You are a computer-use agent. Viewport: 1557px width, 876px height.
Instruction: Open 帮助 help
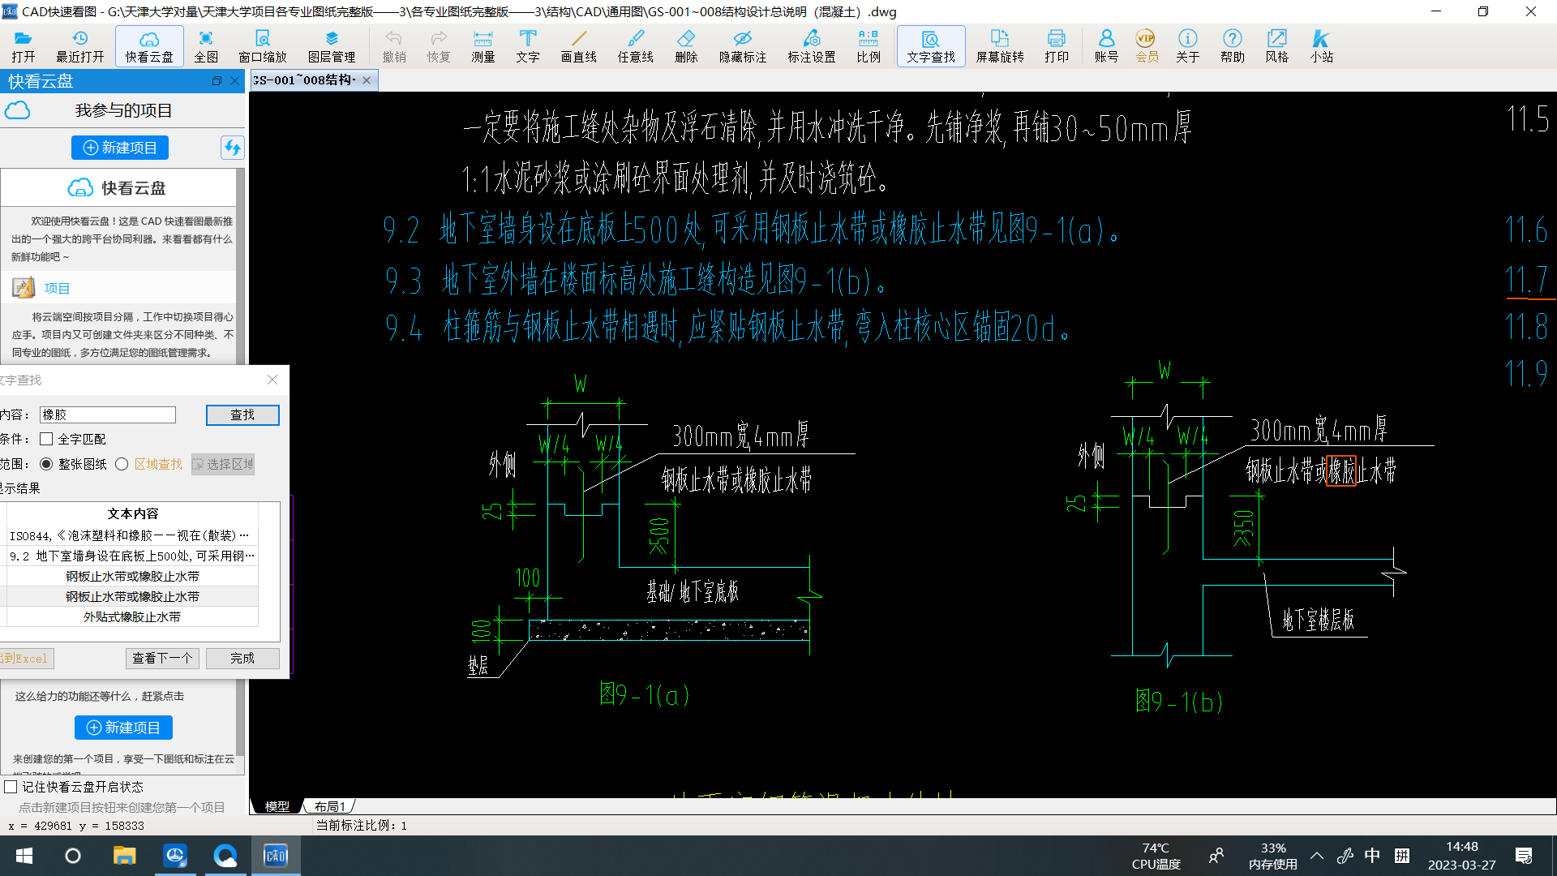click(x=1233, y=46)
